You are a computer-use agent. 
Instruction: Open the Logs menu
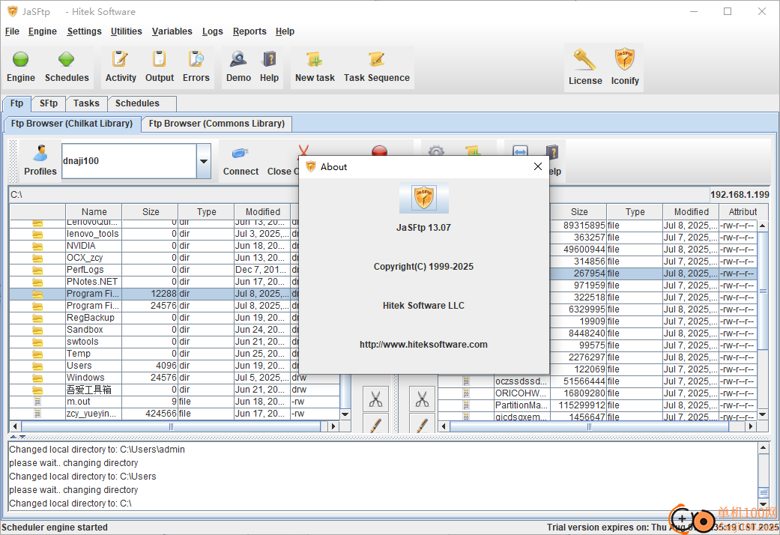click(212, 31)
